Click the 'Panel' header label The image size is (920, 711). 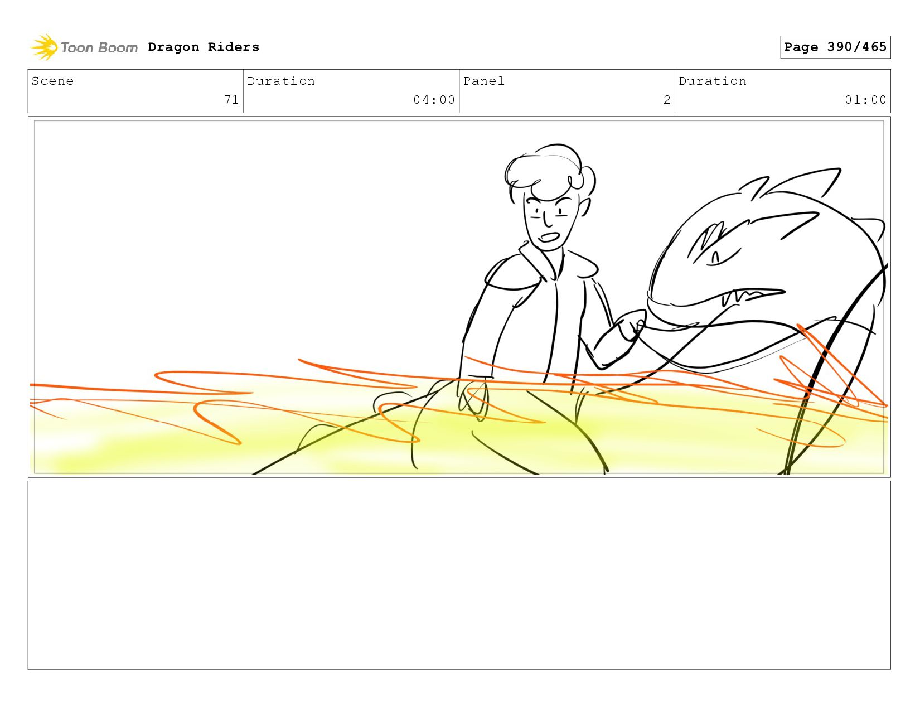484,81
